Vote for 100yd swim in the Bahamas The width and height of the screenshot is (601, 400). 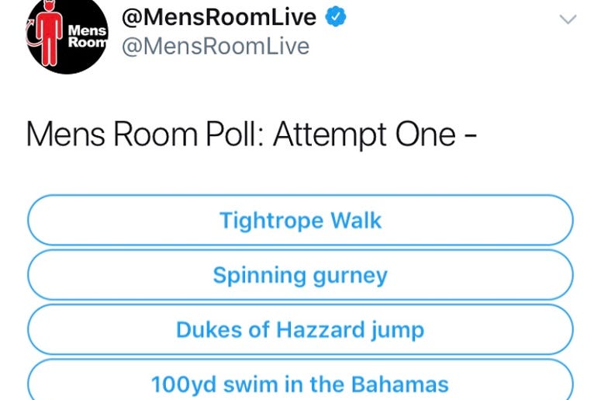pyautogui.click(x=300, y=380)
